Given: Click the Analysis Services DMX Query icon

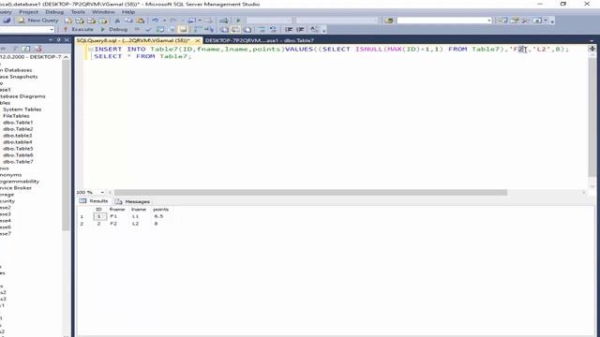Looking at the screenshot, I should pos(91,21).
